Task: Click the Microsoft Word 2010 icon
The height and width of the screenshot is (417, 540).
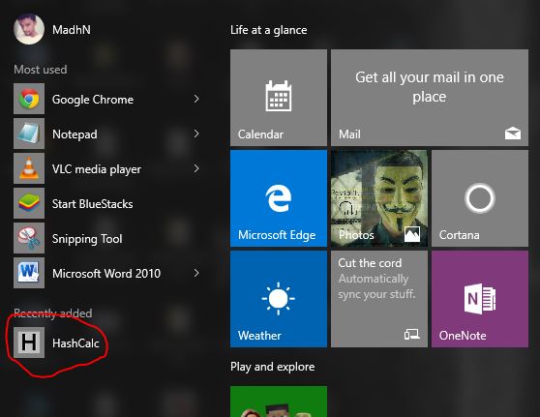Action: pyautogui.click(x=29, y=273)
